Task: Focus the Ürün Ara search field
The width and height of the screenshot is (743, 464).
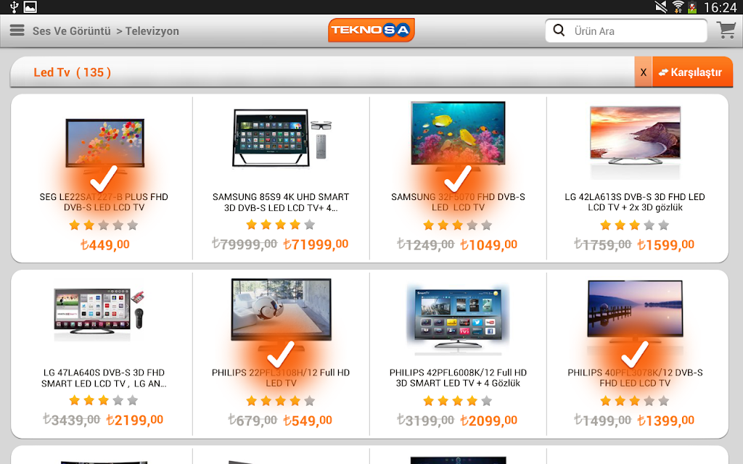Action: tap(626, 30)
